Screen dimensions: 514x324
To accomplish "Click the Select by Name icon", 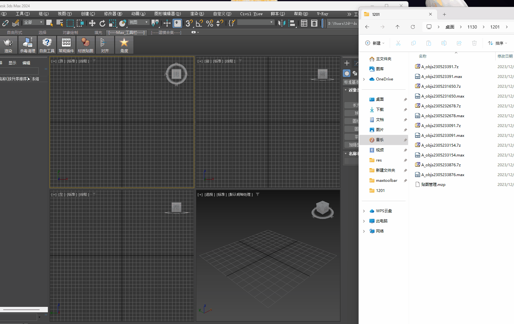I will 60,23.
